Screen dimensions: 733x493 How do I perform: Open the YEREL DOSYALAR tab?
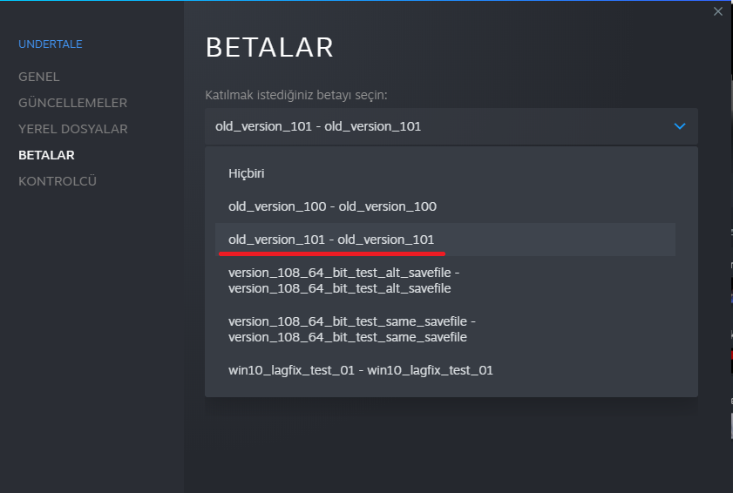(x=73, y=129)
